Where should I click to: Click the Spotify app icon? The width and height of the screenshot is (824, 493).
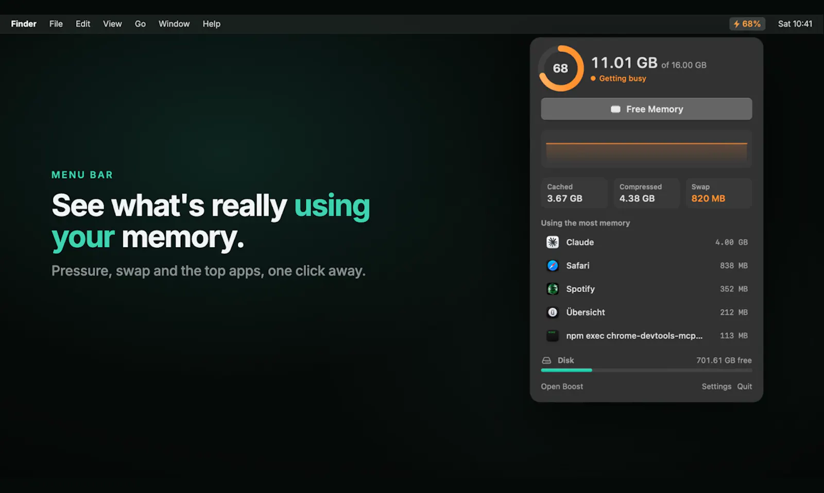click(553, 289)
